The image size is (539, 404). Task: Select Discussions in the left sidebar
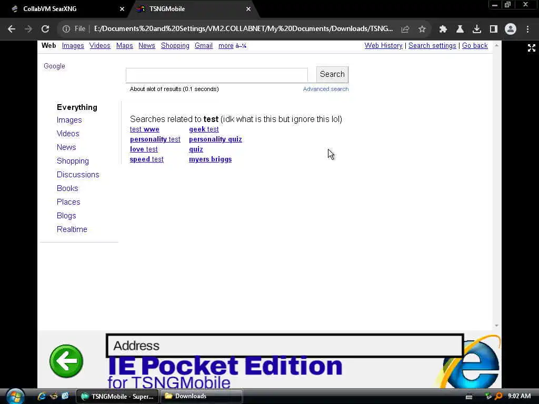pos(78,175)
